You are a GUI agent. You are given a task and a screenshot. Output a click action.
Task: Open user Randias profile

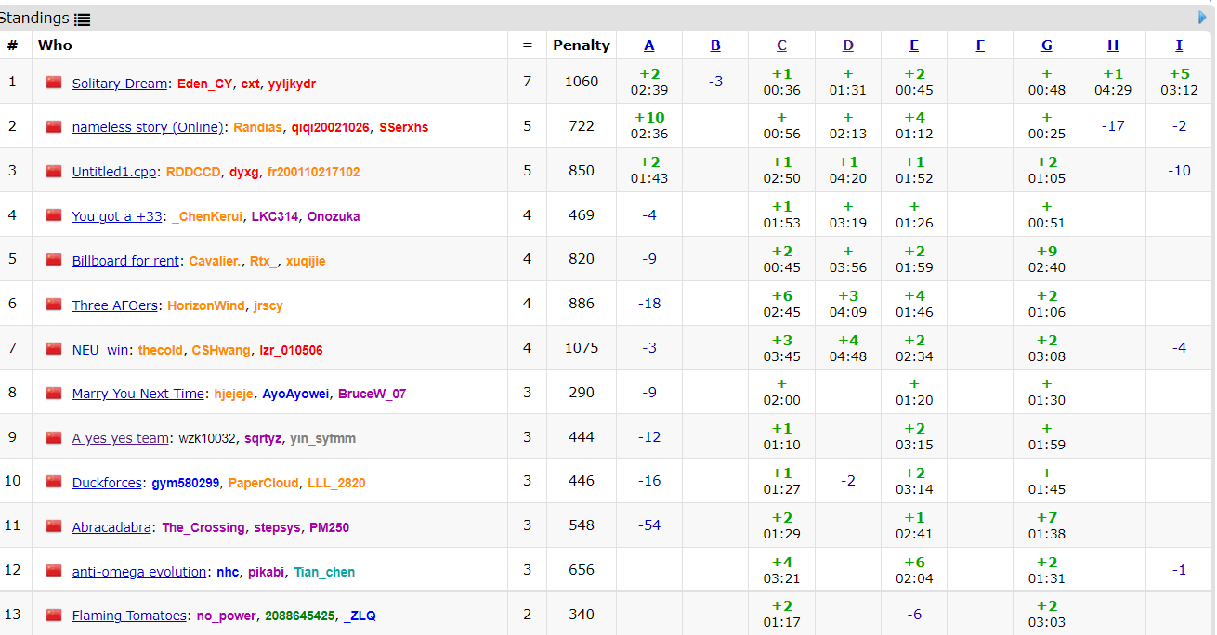point(257,127)
